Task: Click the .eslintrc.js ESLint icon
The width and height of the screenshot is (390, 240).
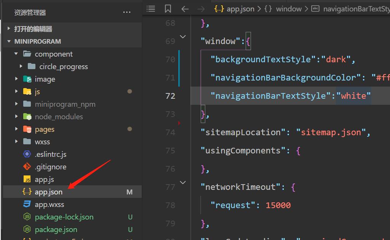Action: pos(27,154)
